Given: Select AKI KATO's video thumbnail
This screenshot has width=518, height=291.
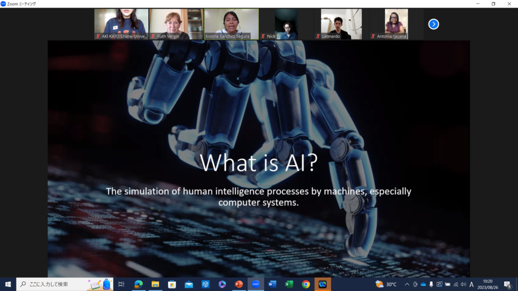Looking at the screenshot, I should pos(121,24).
